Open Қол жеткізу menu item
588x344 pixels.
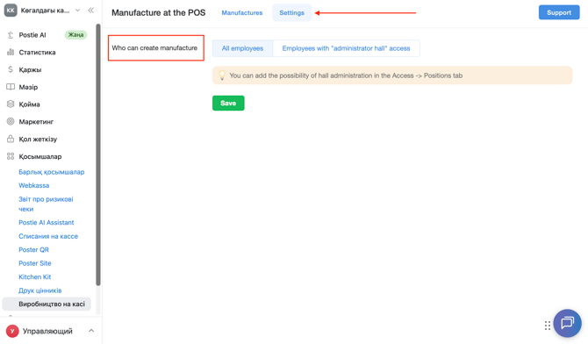pyautogui.click(x=38, y=139)
